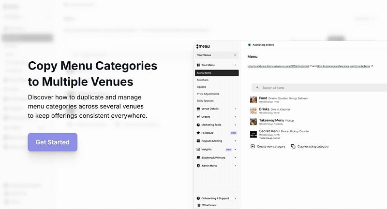This screenshot has height=209, width=387.
Task: Click the Feedback star icon
Action: pos(198,133)
